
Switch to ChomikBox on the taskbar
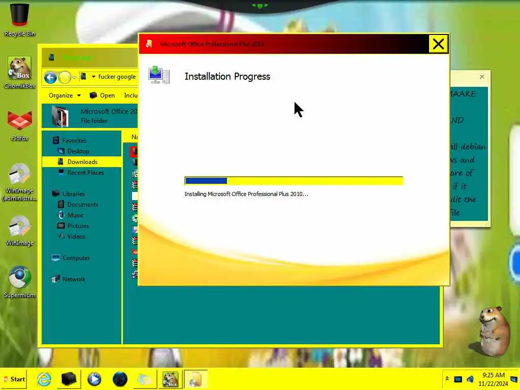(171, 379)
